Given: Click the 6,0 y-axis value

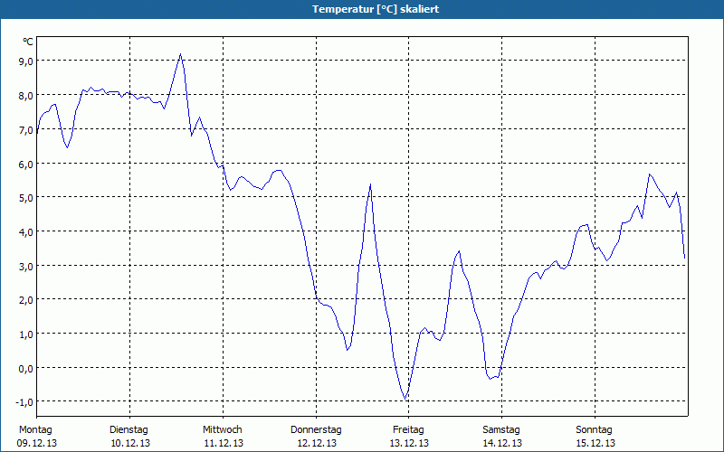Looking at the screenshot, I should tap(25, 165).
